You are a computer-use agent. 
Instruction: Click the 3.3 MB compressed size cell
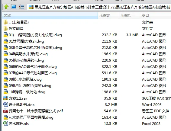click(x=132, y=35)
